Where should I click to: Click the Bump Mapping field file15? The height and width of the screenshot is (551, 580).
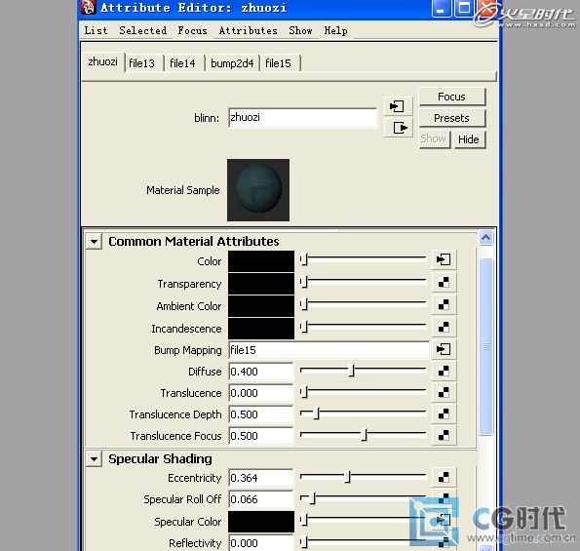point(329,350)
